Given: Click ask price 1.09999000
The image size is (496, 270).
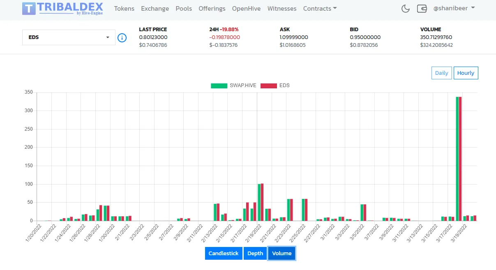Looking at the screenshot, I should 294,37.
